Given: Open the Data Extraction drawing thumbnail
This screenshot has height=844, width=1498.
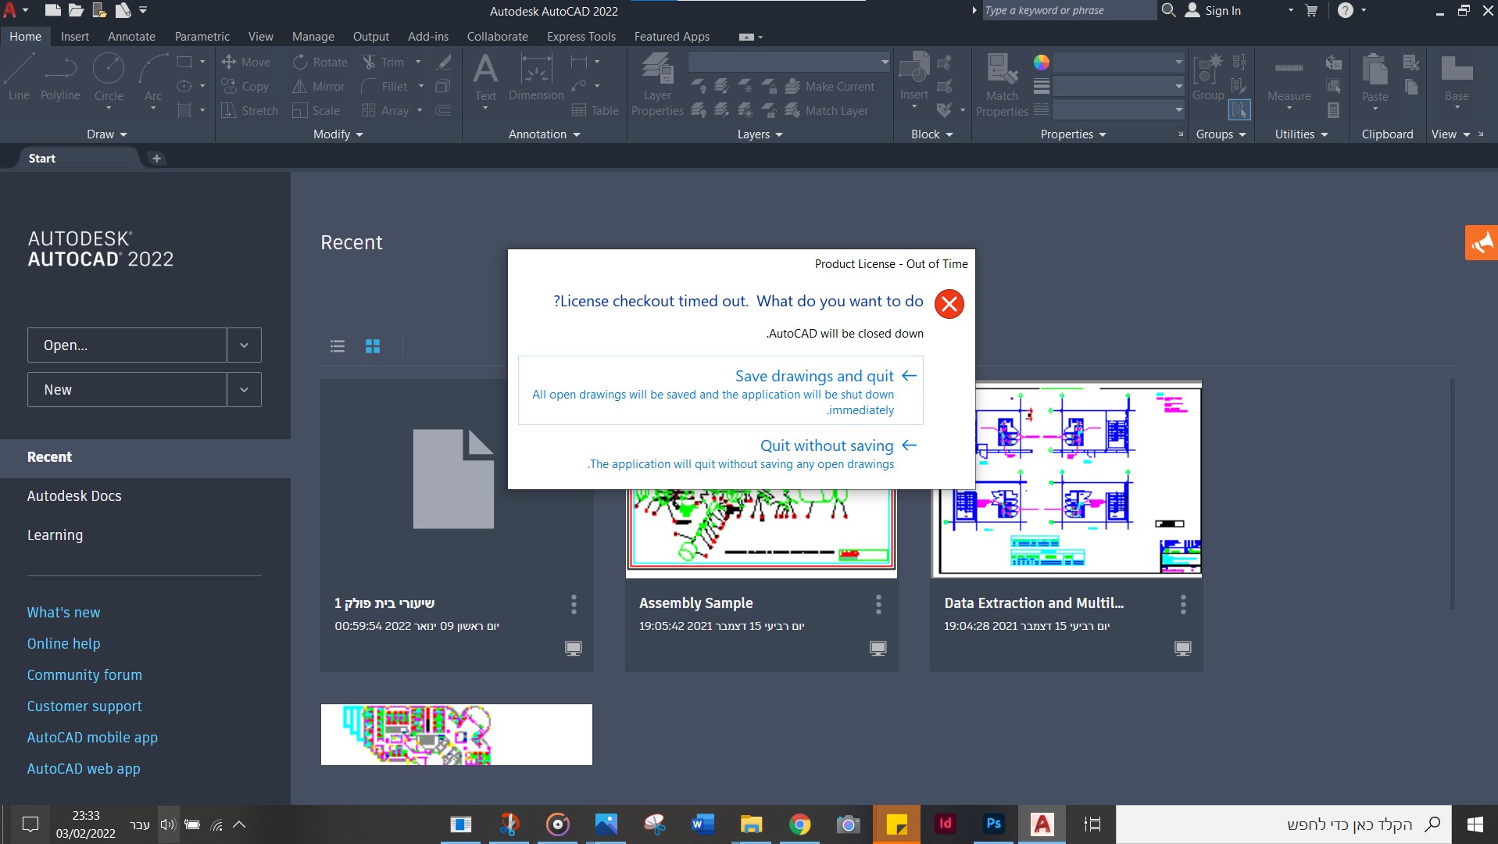Looking at the screenshot, I should (x=1066, y=480).
